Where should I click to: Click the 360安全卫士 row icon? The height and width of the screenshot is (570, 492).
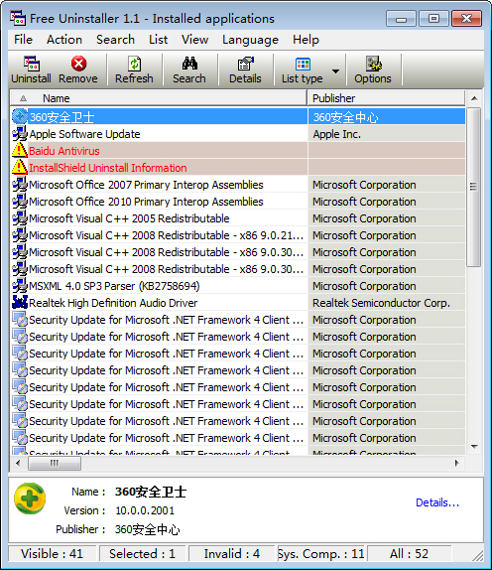(x=20, y=117)
